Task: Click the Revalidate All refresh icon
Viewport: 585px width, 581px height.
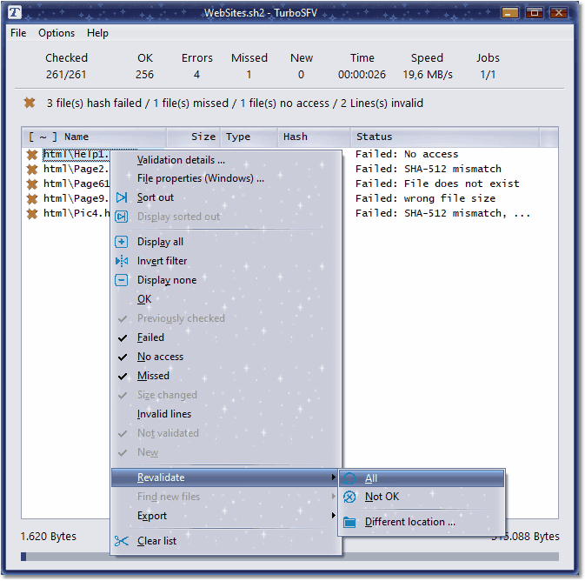Action: click(x=349, y=478)
